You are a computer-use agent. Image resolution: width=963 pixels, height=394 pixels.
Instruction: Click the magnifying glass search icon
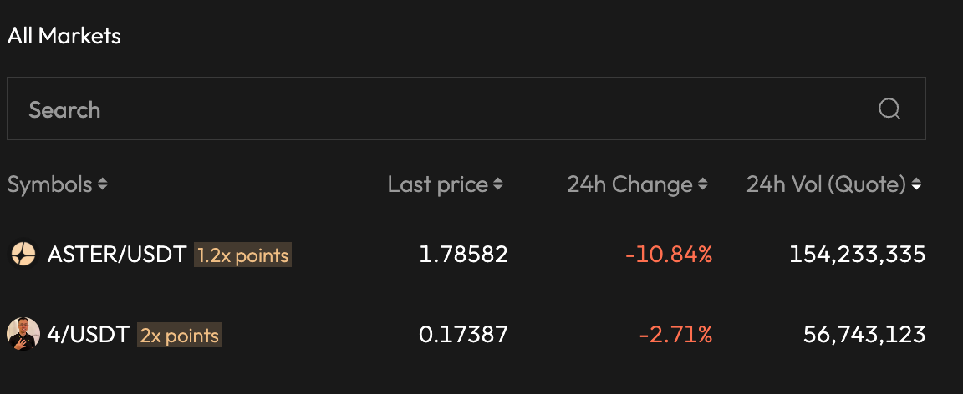click(x=889, y=109)
